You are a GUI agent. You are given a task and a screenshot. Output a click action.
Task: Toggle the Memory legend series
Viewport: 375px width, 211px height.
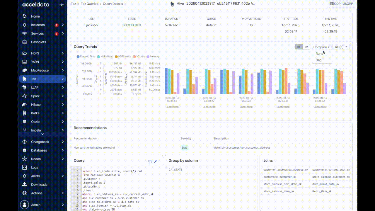(x=153, y=57)
